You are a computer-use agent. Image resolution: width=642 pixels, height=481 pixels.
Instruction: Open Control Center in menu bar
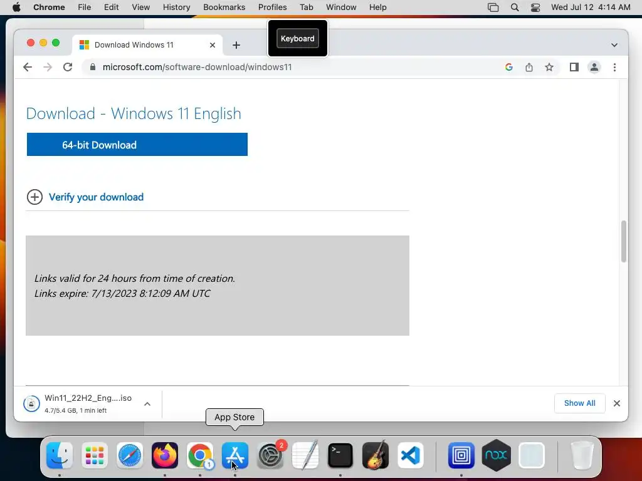coord(535,8)
